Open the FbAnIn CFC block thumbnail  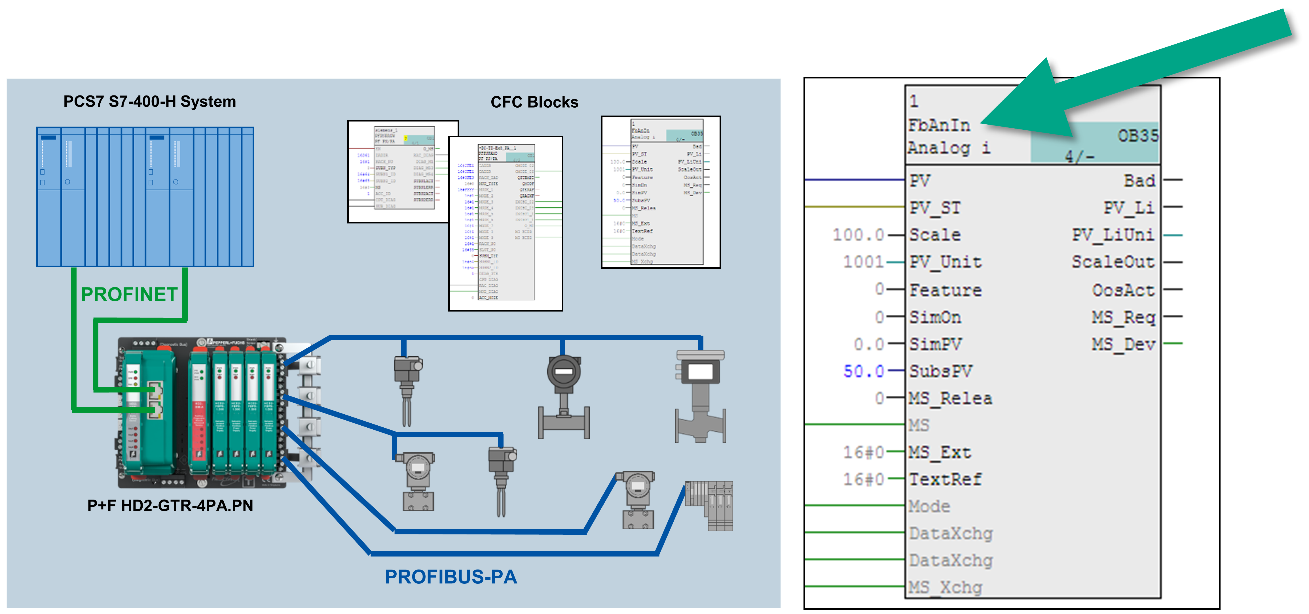[661, 192]
